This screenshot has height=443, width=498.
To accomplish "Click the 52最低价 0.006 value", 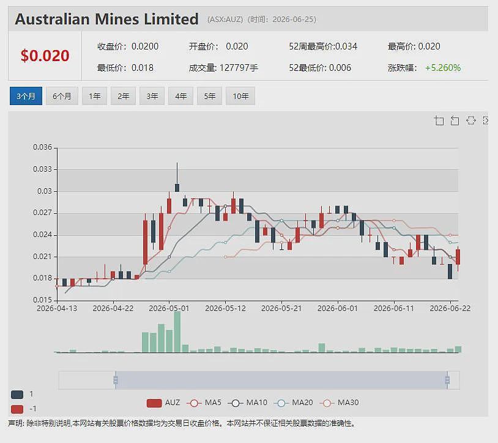I will tap(340, 68).
